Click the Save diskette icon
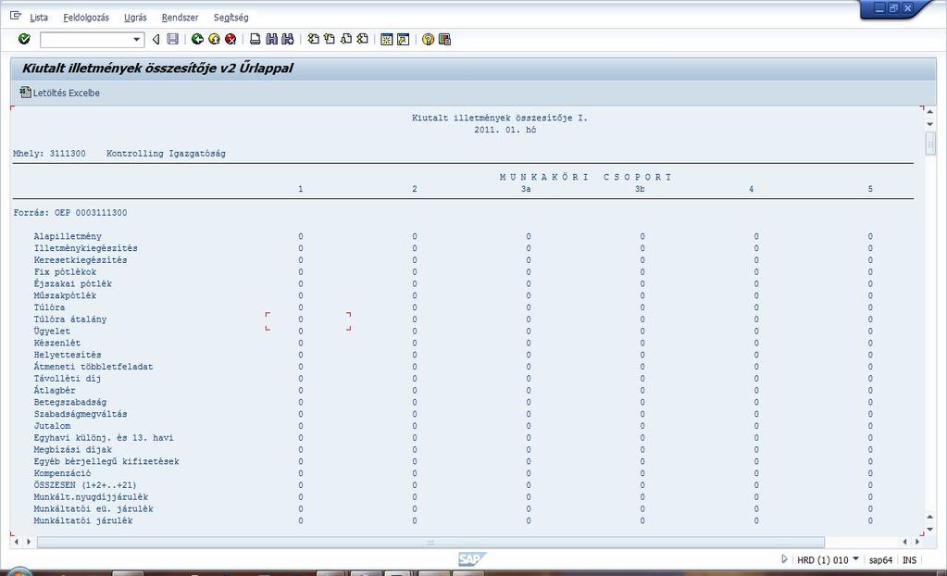Image resolution: width=947 pixels, height=576 pixels. [173, 39]
